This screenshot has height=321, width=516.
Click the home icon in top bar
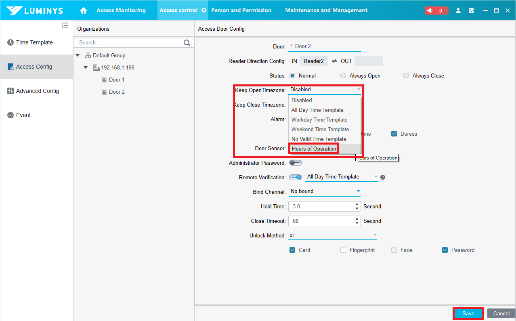(84, 10)
